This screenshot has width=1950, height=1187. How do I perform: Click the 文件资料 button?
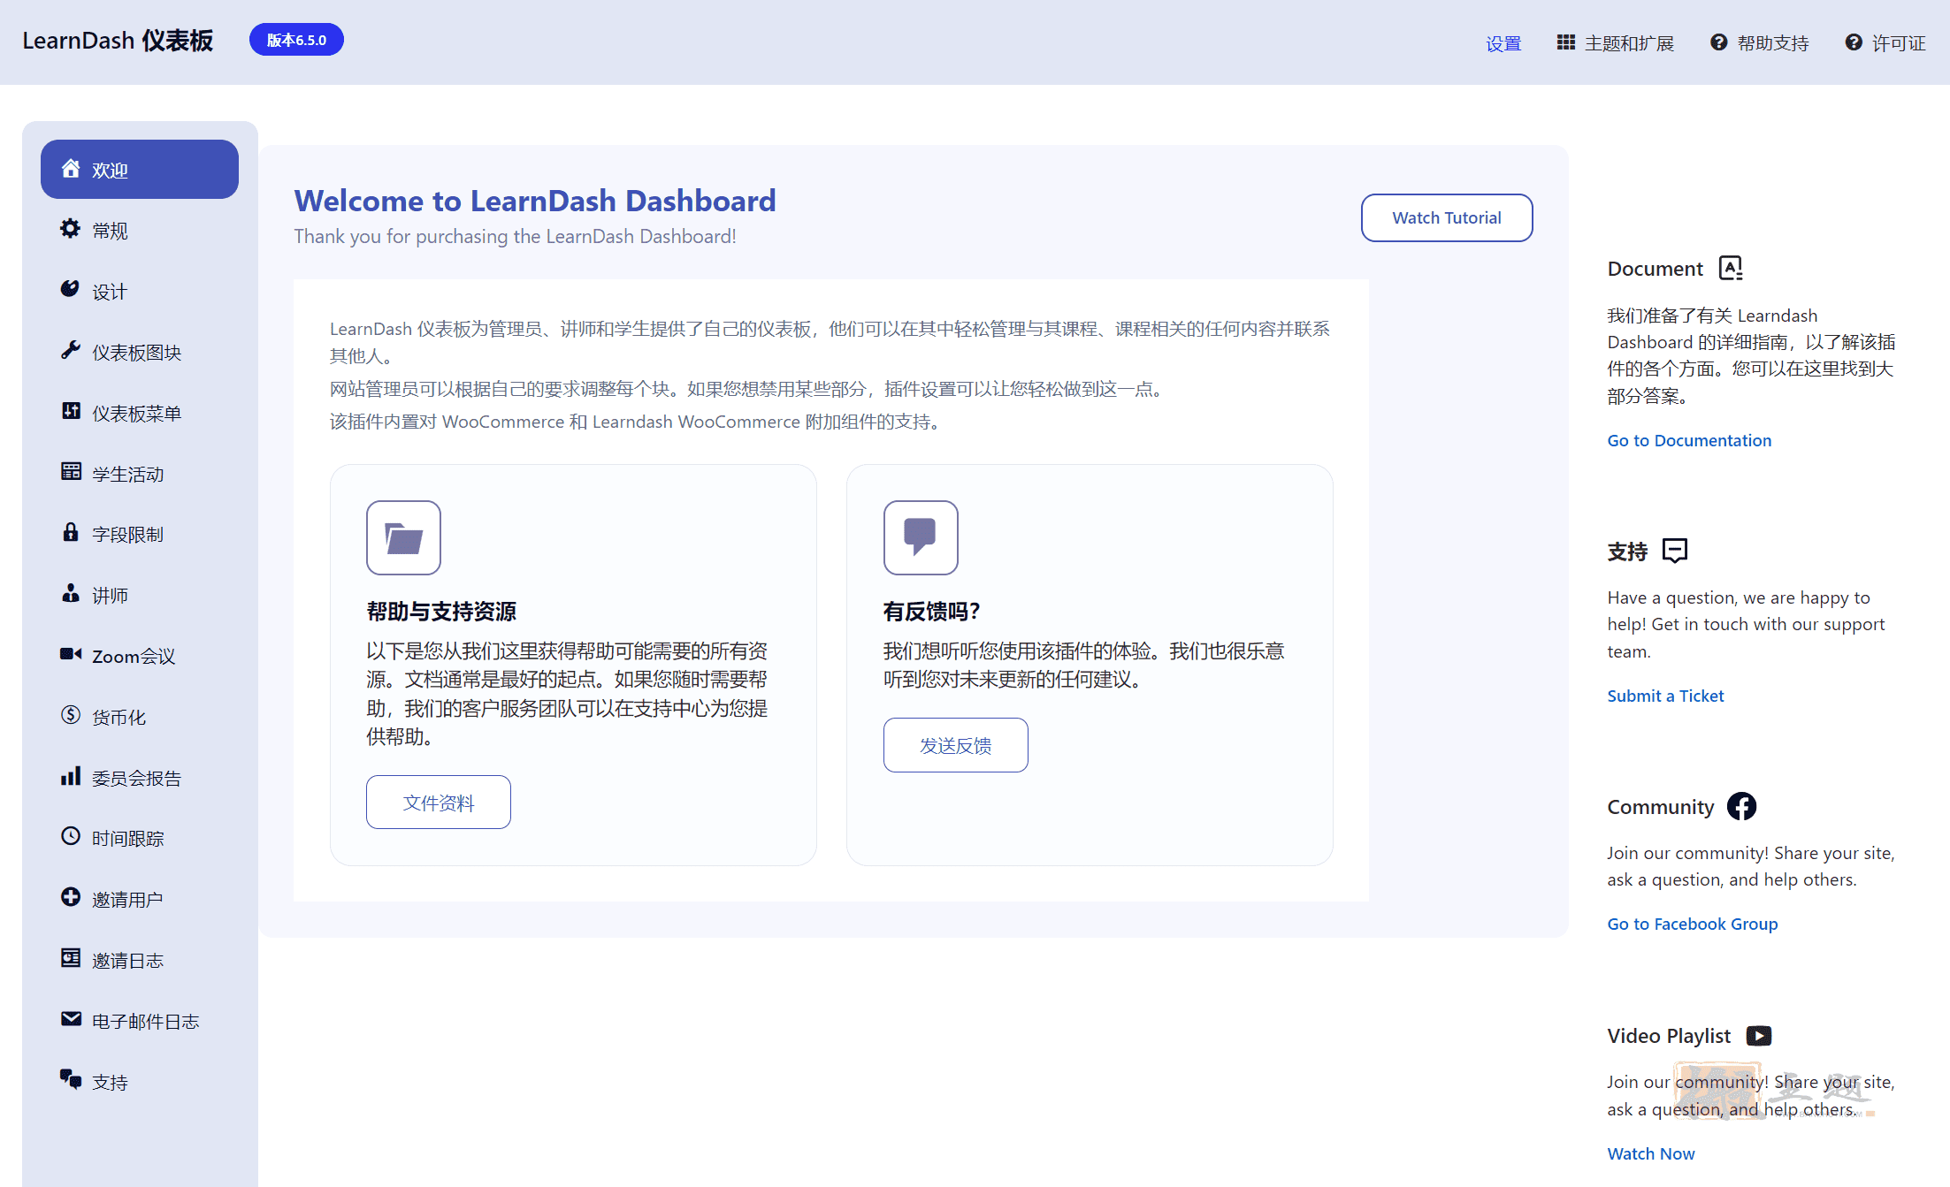coord(439,803)
